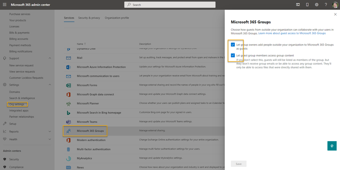Switch to the Security & privacy tab
The width and height of the screenshot is (340, 170).
pyautogui.click(x=89, y=18)
